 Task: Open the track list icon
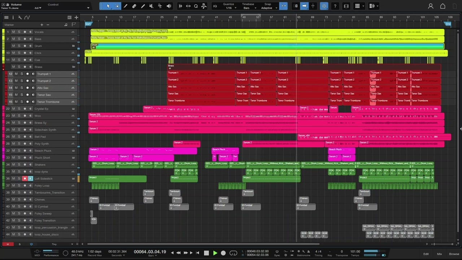point(6,17)
